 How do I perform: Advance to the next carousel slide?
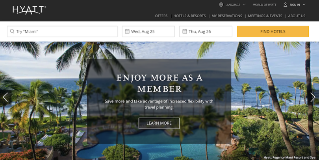313,97
